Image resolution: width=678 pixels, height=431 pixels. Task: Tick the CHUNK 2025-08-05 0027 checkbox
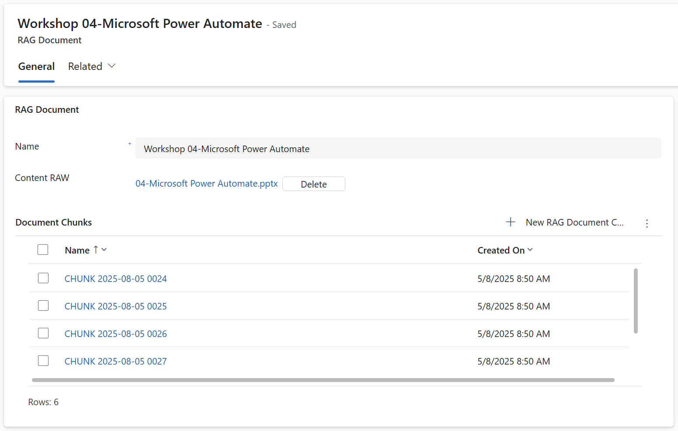pos(43,361)
